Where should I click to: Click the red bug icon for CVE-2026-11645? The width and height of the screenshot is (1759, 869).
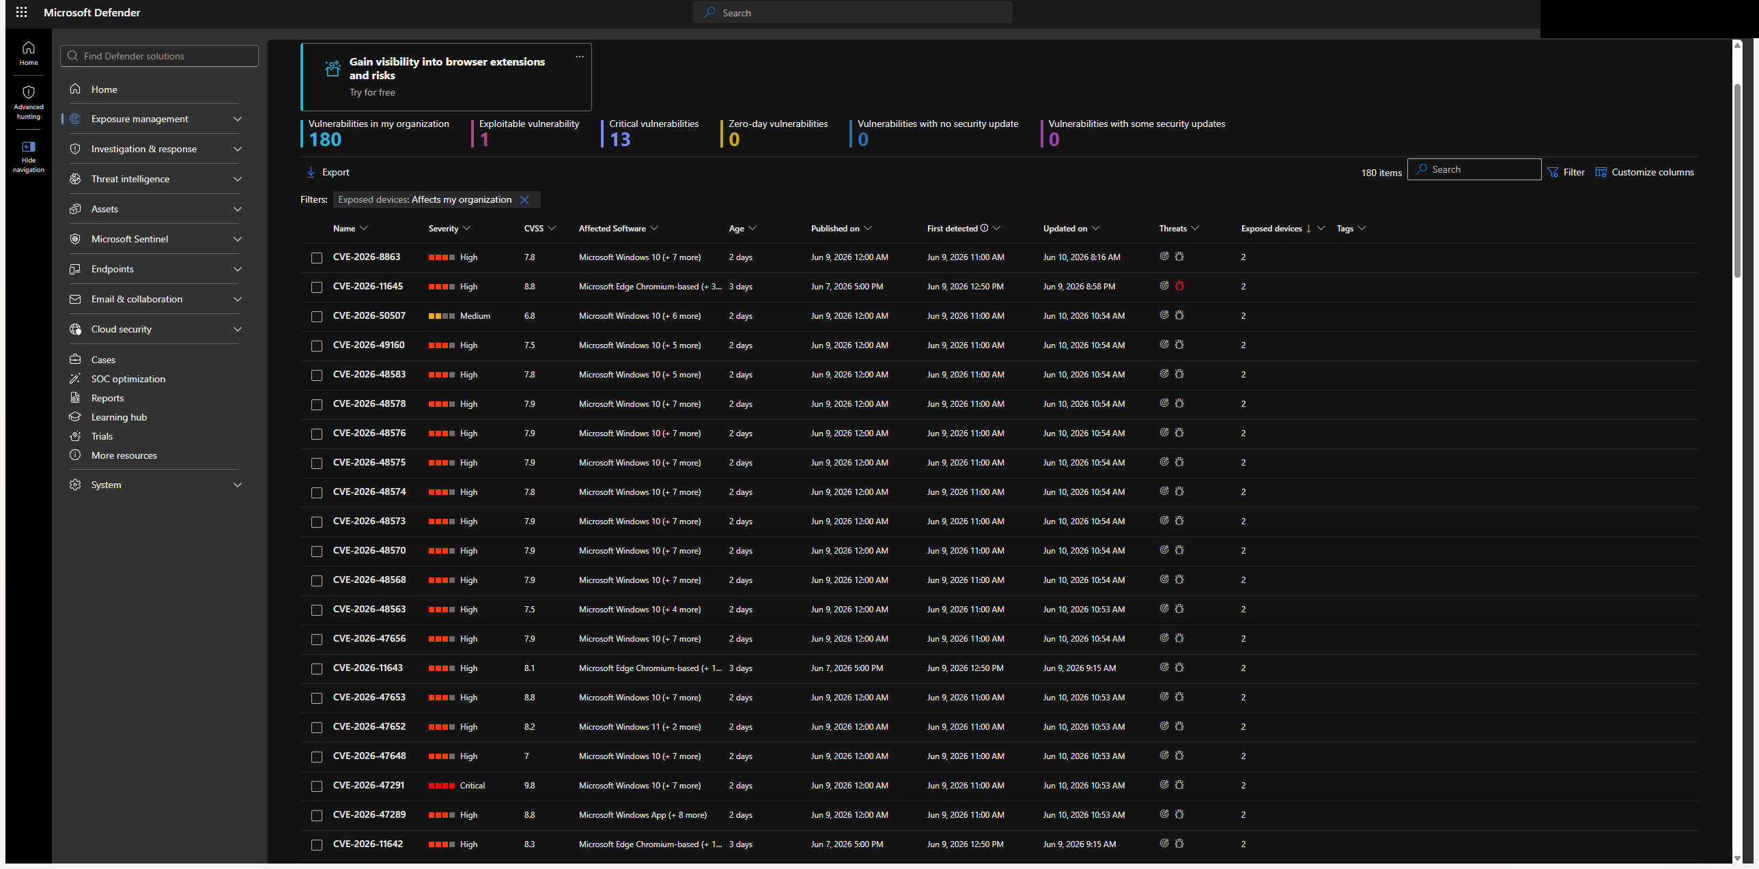coord(1179,286)
